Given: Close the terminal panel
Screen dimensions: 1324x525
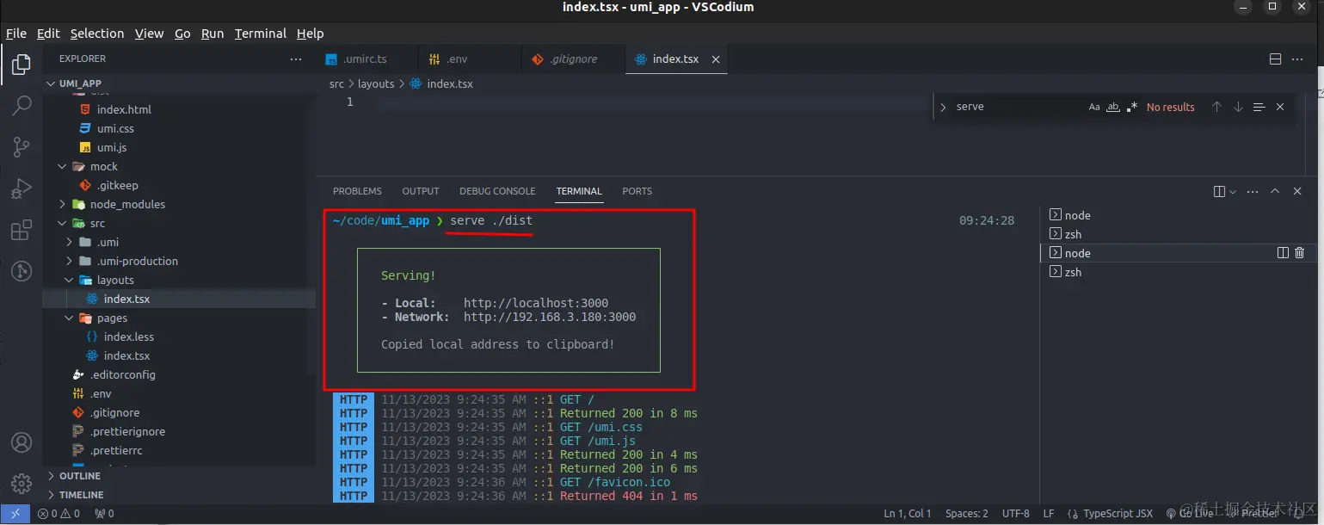Looking at the screenshot, I should [x=1297, y=191].
